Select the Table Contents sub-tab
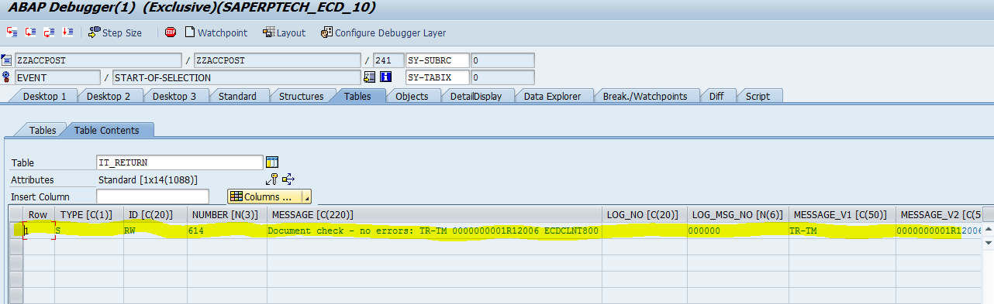 [106, 131]
